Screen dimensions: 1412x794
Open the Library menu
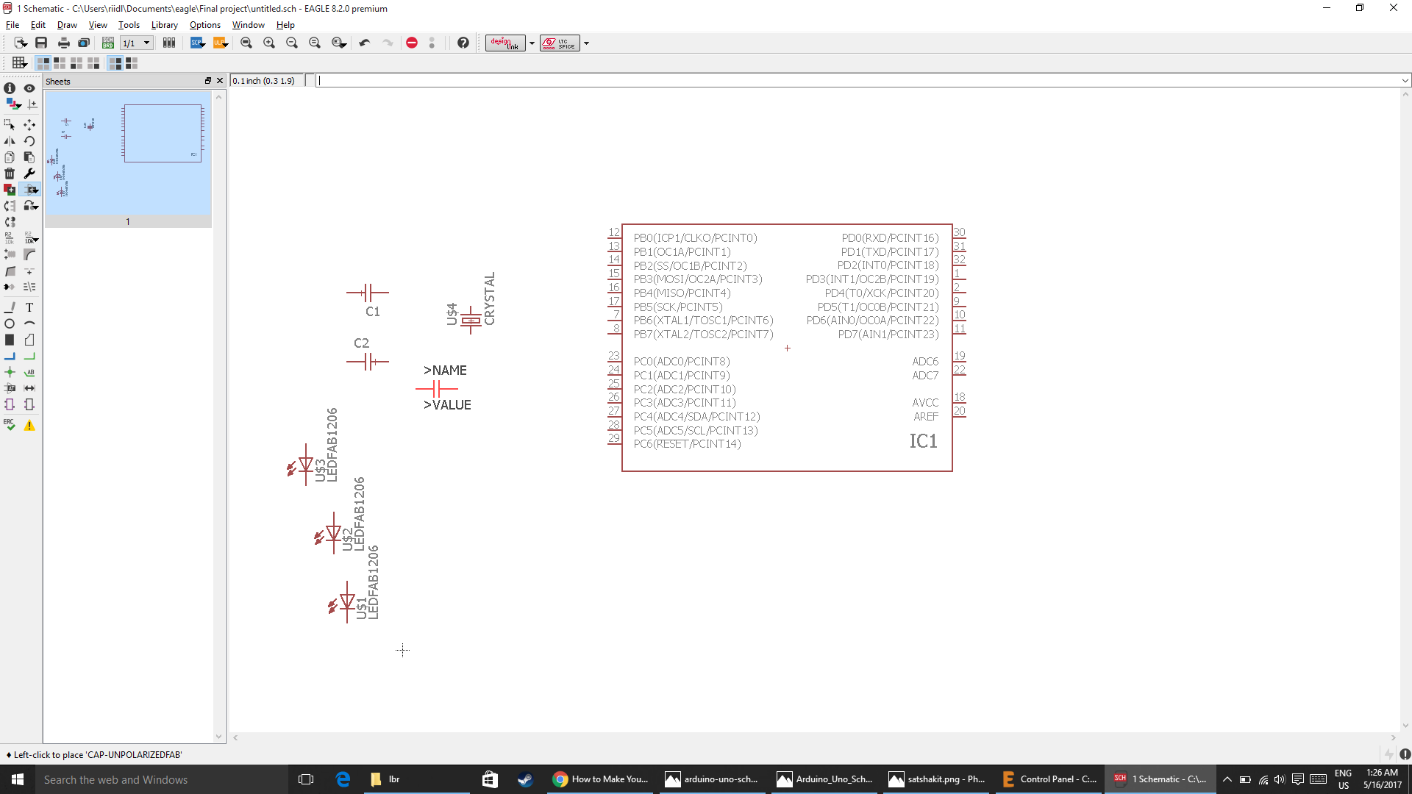[165, 25]
